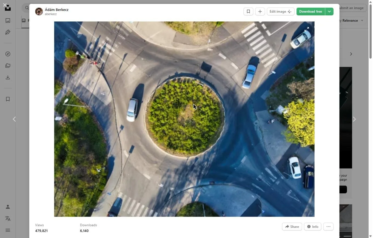The width and height of the screenshot is (376, 238).
Task: Click the roundabout aerial photo
Action: tap(184, 119)
